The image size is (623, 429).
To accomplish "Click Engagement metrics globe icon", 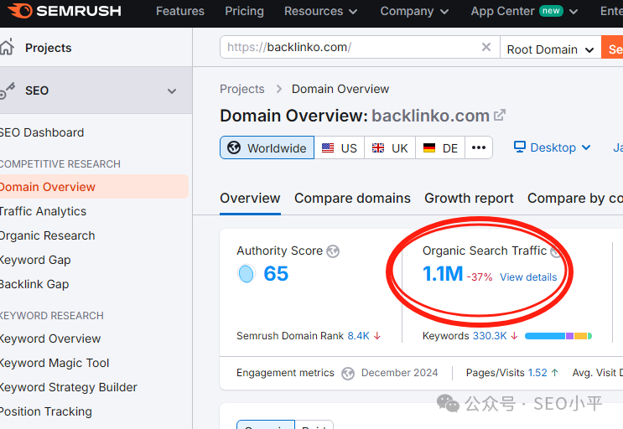I will (348, 373).
